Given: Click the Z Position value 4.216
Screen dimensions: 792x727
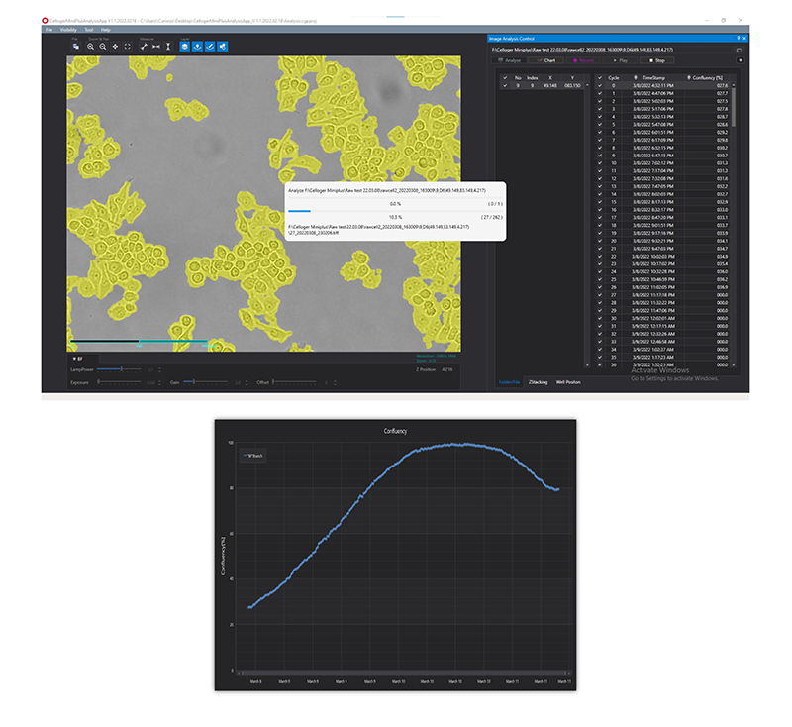Looking at the screenshot, I should coord(446,369).
